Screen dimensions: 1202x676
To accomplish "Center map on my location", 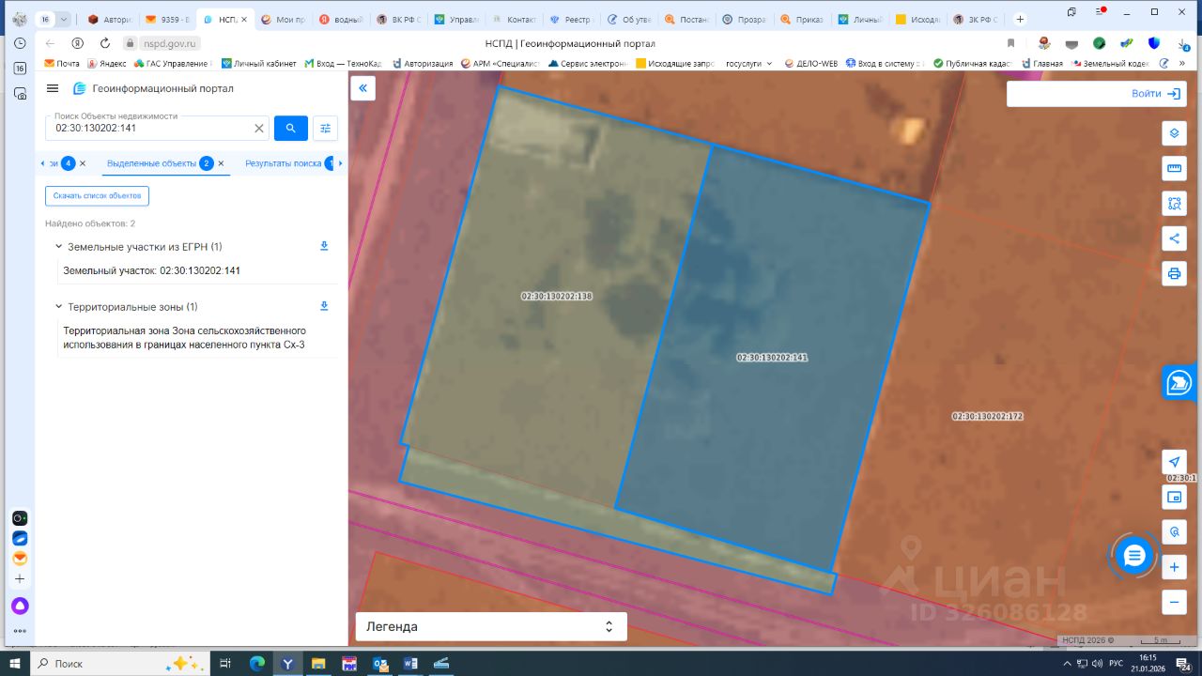I will pyautogui.click(x=1174, y=462).
